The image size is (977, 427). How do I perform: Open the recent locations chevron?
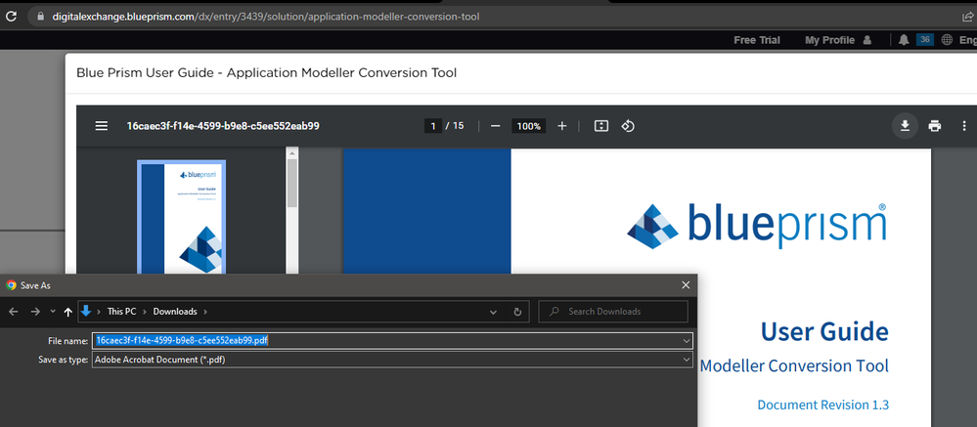point(52,312)
